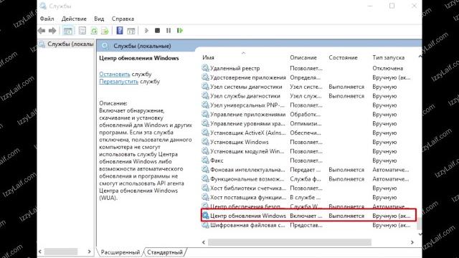The height and width of the screenshot is (258, 459).
Task: Toggle the console tree pane icon
Action: [68, 30]
